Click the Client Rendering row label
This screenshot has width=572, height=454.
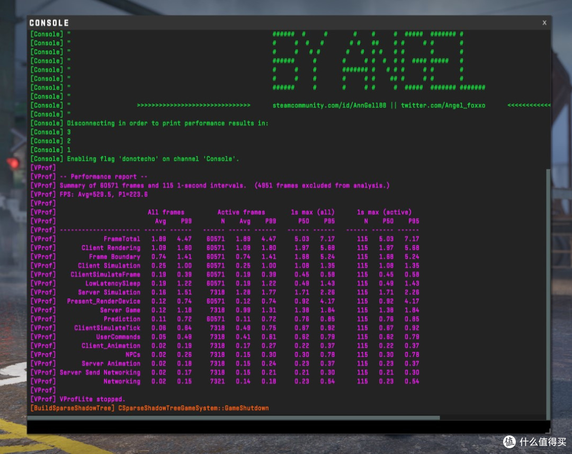[x=111, y=248]
